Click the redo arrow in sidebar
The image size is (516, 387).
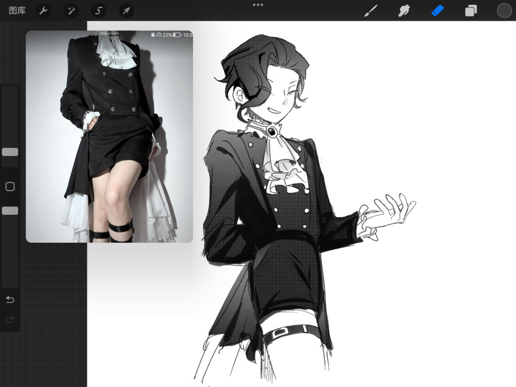coord(10,320)
